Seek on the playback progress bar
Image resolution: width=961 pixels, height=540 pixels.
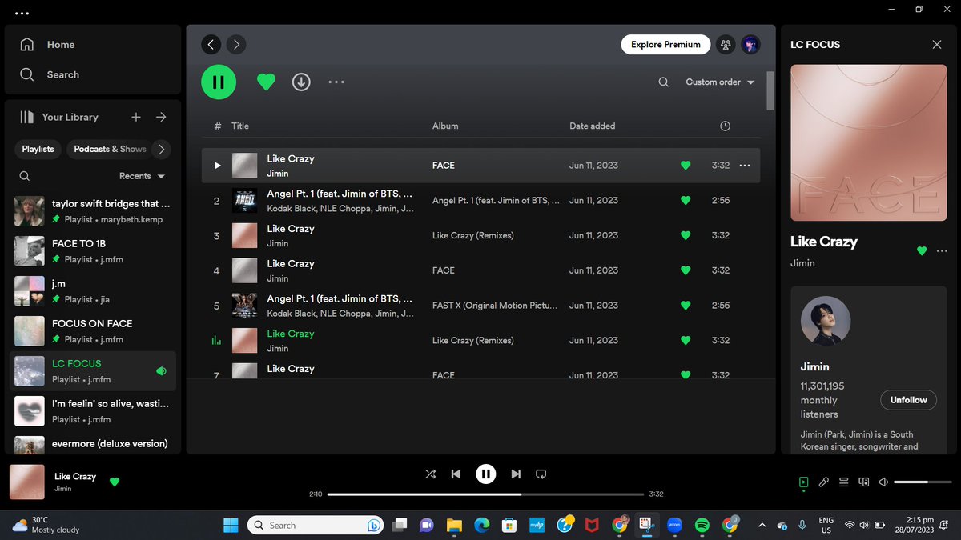tap(485, 494)
